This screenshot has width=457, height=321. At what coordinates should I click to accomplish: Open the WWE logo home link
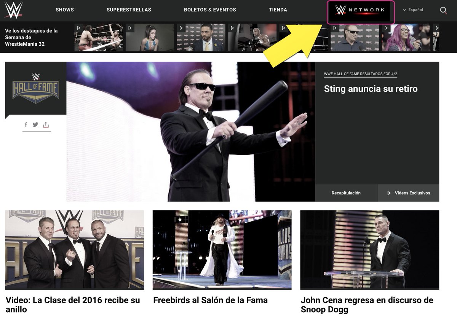(x=14, y=10)
